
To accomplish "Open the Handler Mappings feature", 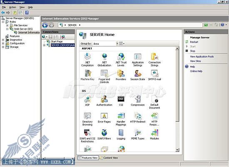I will coord(121,119).
